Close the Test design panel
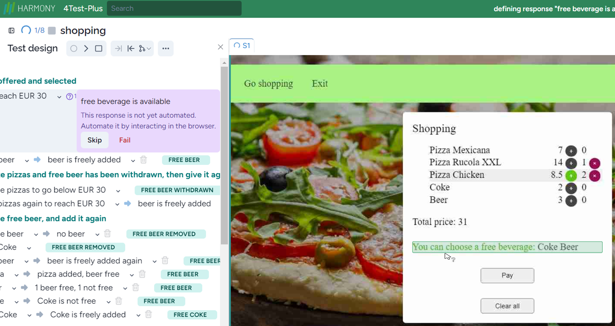The height and width of the screenshot is (326, 615). tap(220, 47)
